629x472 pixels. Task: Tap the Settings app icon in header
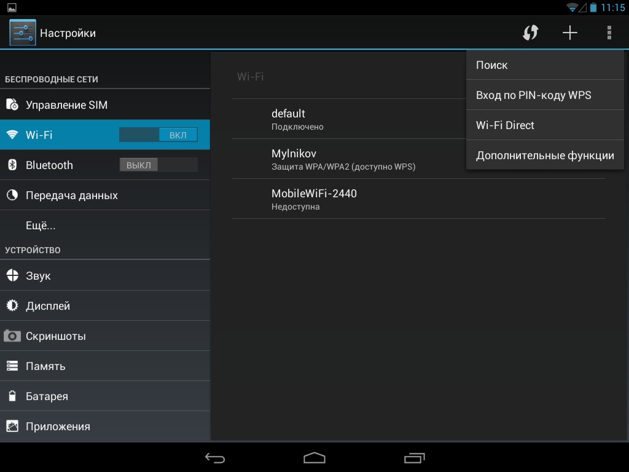coord(23,33)
